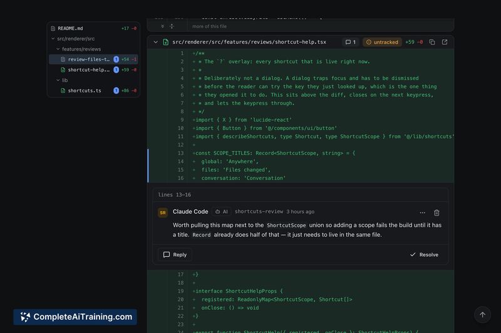Click line 19 interface ShortcutHelpProps
The width and height of the screenshot is (501, 333).
pyautogui.click(x=239, y=291)
